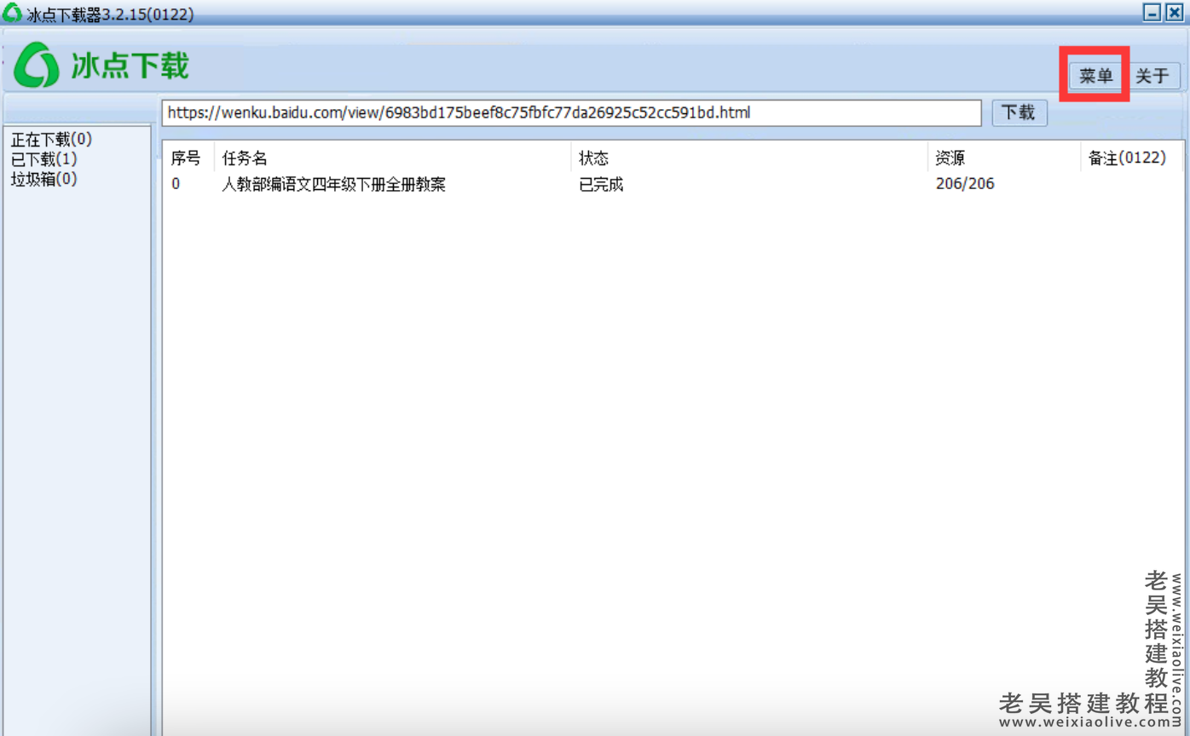Open the 菜单 menu button

click(x=1095, y=76)
